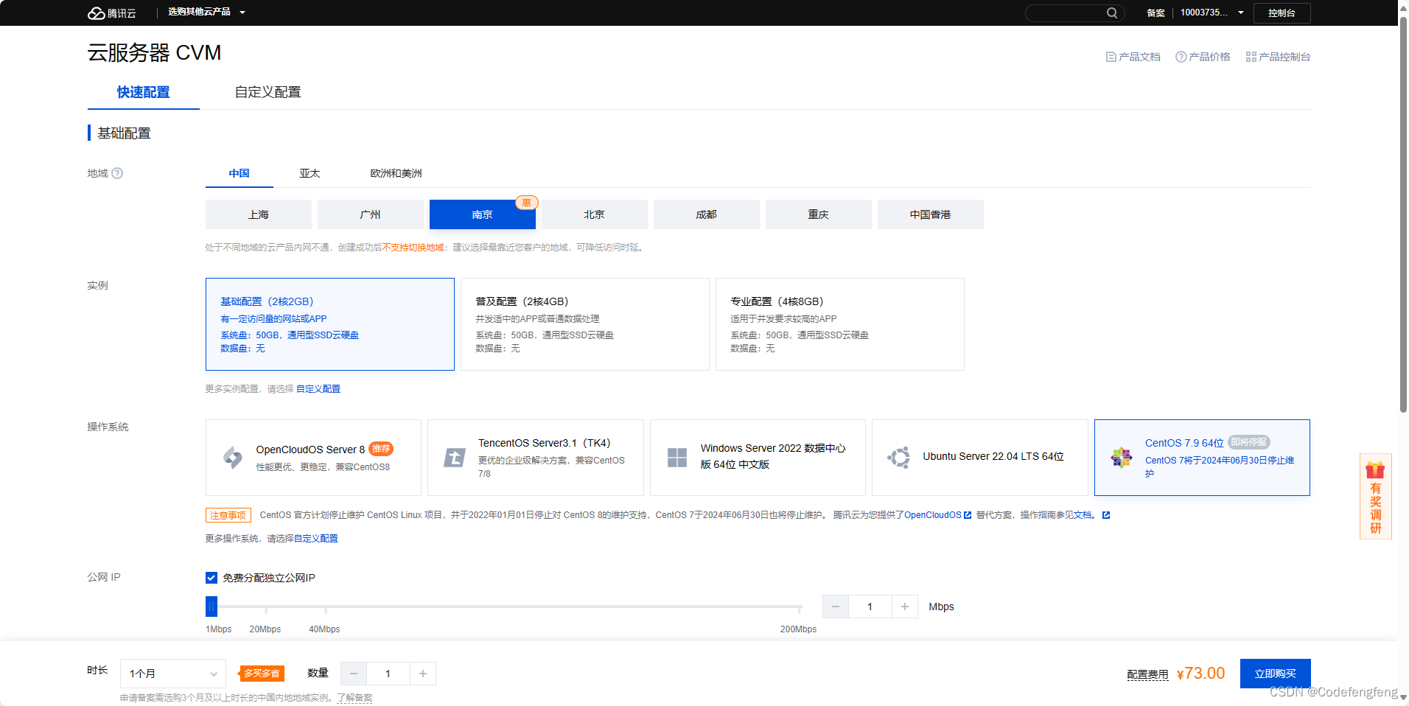Image resolution: width=1409 pixels, height=706 pixels.
Task: Click the bandwidth slider handle at 1Mbps
Action: click(211, 607)
